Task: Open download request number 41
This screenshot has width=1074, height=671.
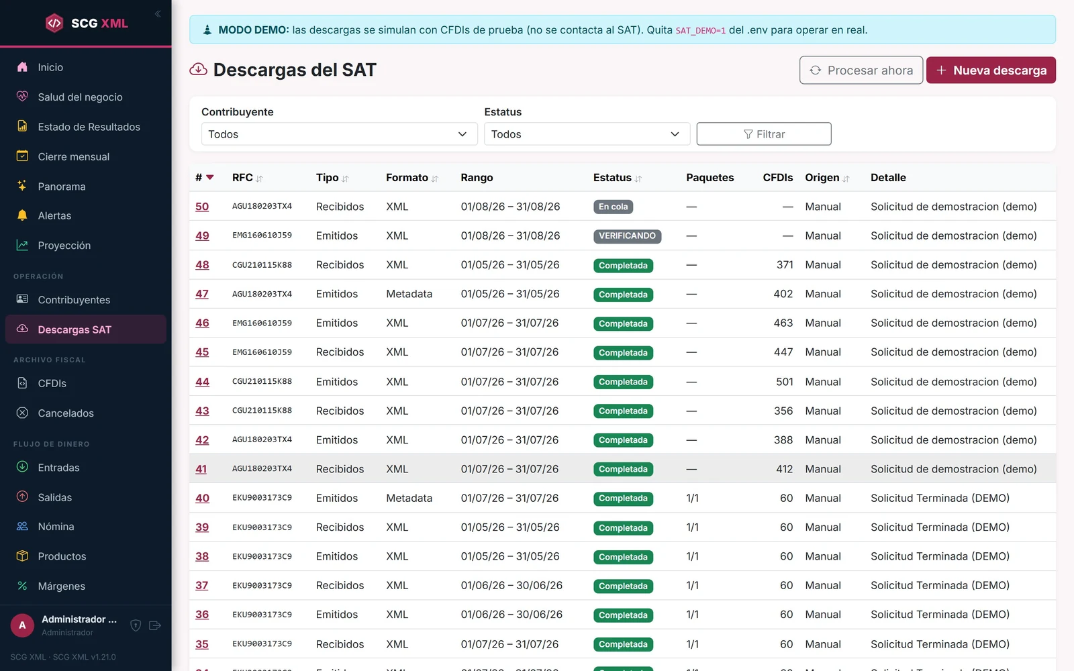Action: (201, 469)
